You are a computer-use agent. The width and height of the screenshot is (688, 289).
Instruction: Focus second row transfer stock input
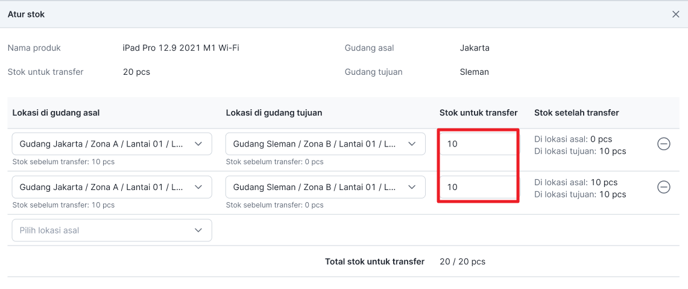(x=478, y=187)
